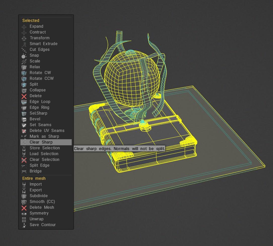Choose Set Seams in the menu
The image size is (273, 246).
pyautogui.click(x=40, y=125)
